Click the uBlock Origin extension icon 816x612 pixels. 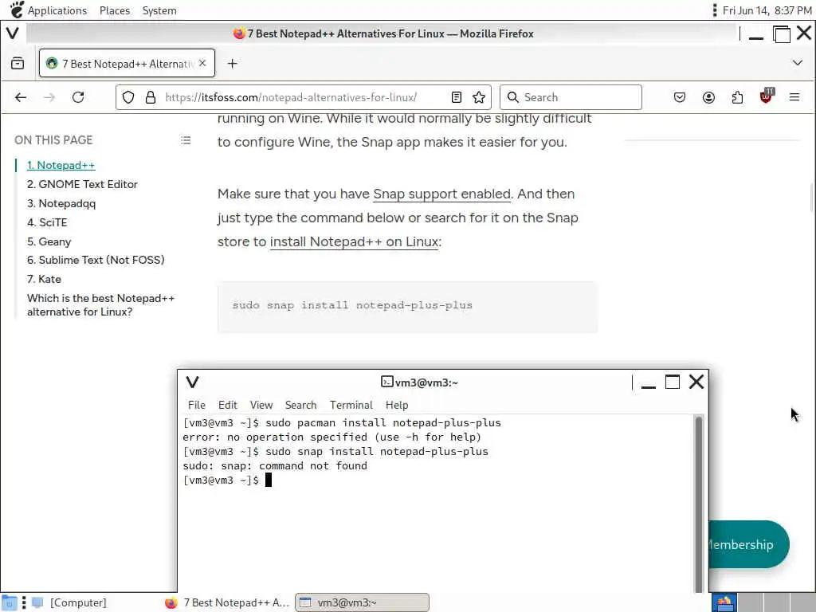[x=766, y=96]
